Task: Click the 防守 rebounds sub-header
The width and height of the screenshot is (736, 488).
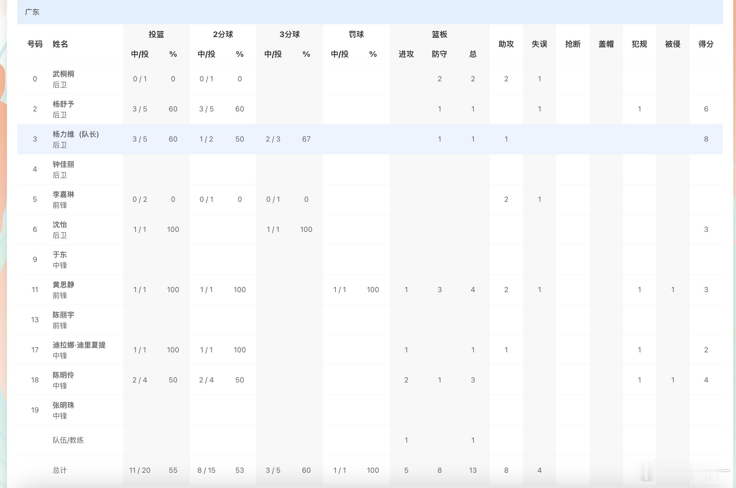Action: [439, 54]
